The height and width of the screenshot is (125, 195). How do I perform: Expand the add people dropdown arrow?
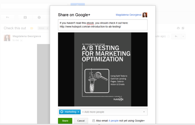[144, 112]
